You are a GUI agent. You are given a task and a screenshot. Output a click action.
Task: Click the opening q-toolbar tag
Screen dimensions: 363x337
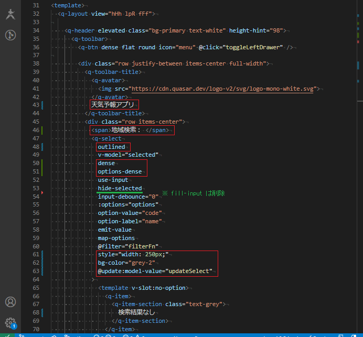[90, 39]
